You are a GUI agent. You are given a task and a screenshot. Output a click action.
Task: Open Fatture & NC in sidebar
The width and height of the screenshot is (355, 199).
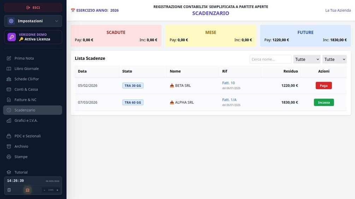pos(25,100)
